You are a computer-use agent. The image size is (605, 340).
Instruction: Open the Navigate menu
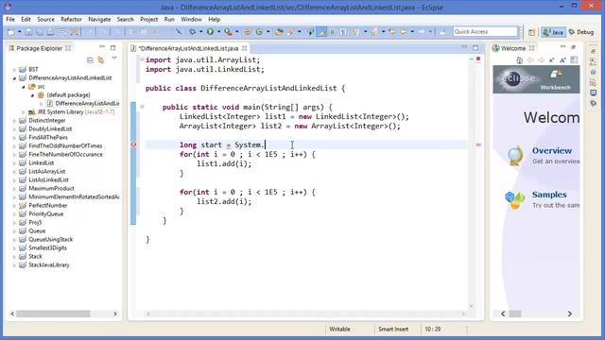(x=99, y=19)
